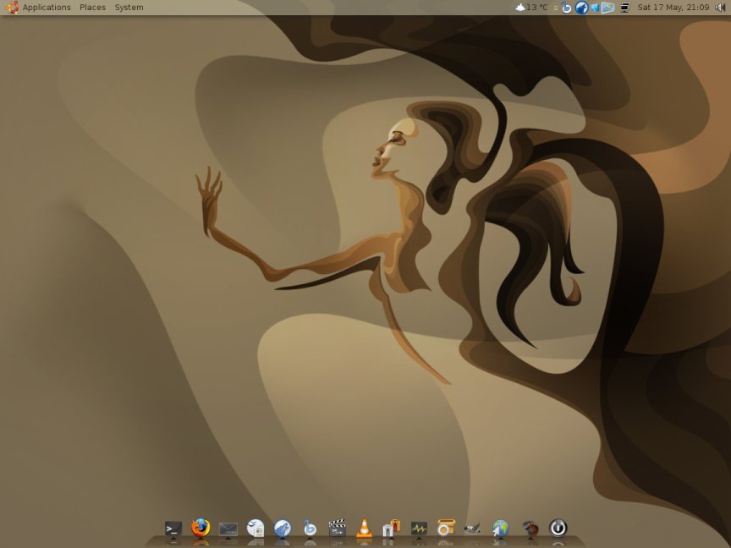Image resolution: width=731 pixels, height=548 pixels.
Task: Click the blue b tray icon in panel
Action: pos(566,8)
